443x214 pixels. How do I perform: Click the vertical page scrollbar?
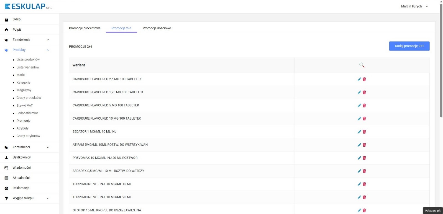click(441, 61)
